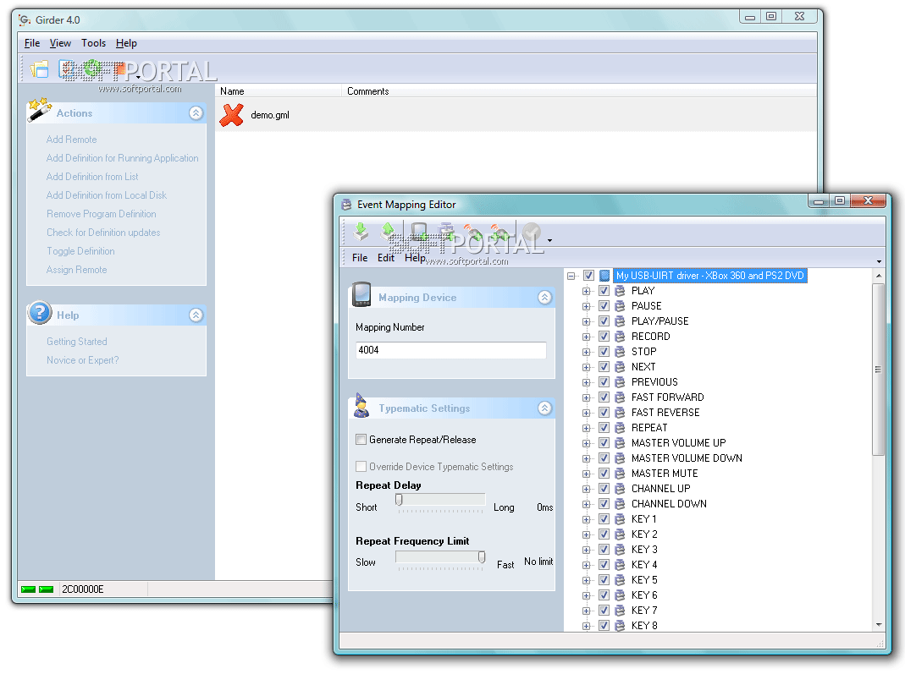Collapse the Actions panel with chevron
The height and width of the screenshot is (674, 905).
point(196,113)
